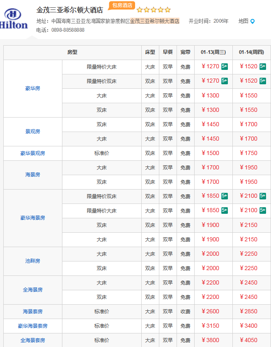Click the ¥2850 price for 海景套房

(249, 312)
